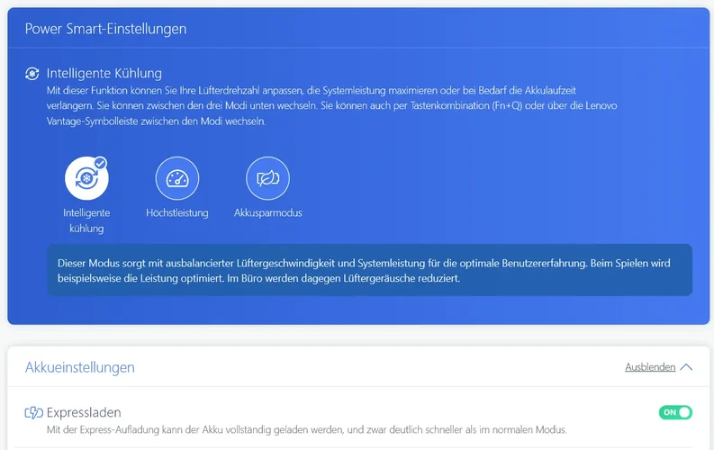Activate the Akkusparmodus leaf icon
Image resolution: width=714 pixels, height=450 pixels.
267,178
